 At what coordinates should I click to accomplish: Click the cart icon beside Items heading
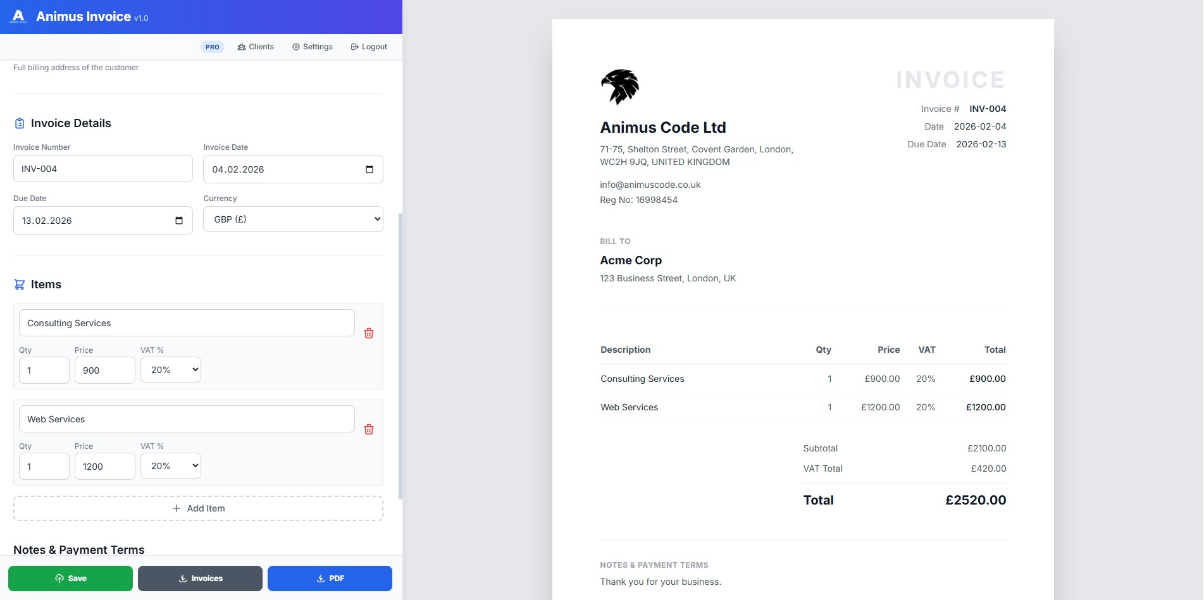coord(20,284)
